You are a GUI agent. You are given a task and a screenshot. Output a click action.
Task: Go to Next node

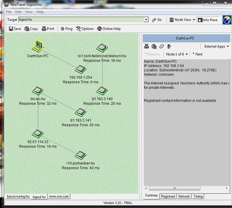click(198, 54)
